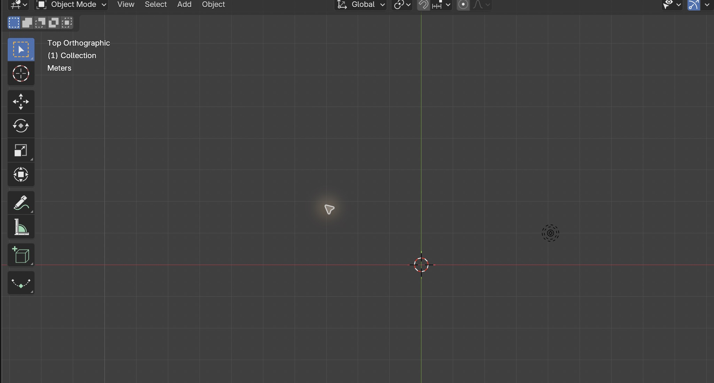Set selection mode to Intersect

point(67,23)
